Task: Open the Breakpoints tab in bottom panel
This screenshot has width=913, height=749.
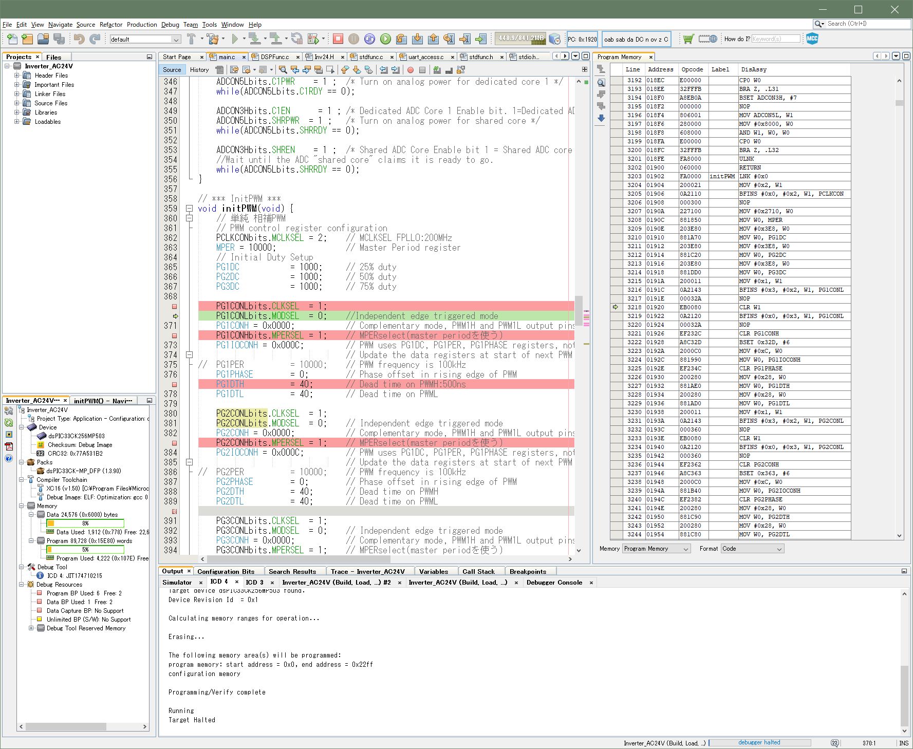Action: click(x=527, y=571)
